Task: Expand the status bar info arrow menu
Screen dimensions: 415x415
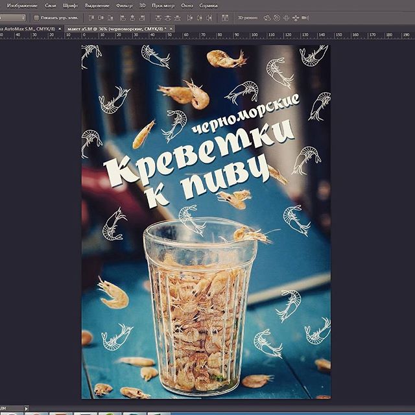Action: click(x=26, y=409)
